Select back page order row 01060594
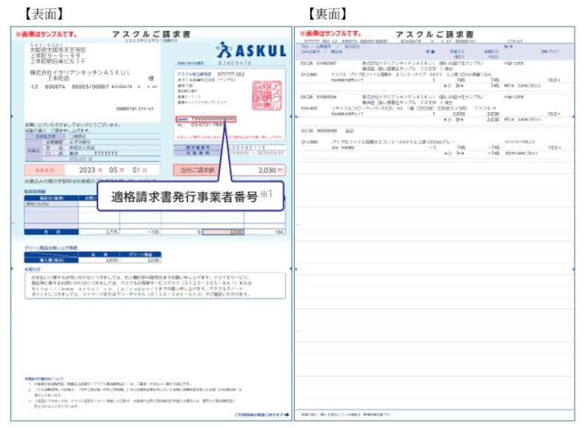The height and width of the screenshot is (428, 585). [436, 97]
